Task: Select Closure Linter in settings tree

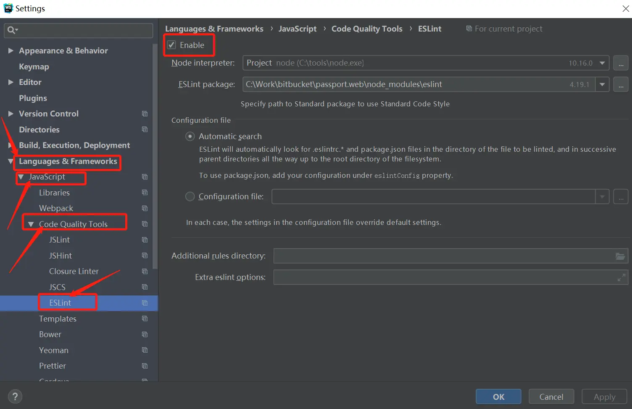Action: click(74, 271)
